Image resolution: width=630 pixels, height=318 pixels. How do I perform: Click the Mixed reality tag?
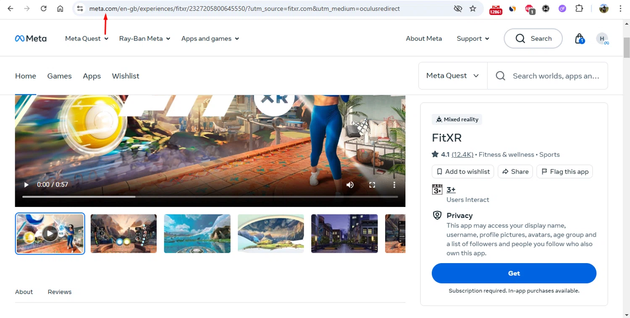(457, 119)
